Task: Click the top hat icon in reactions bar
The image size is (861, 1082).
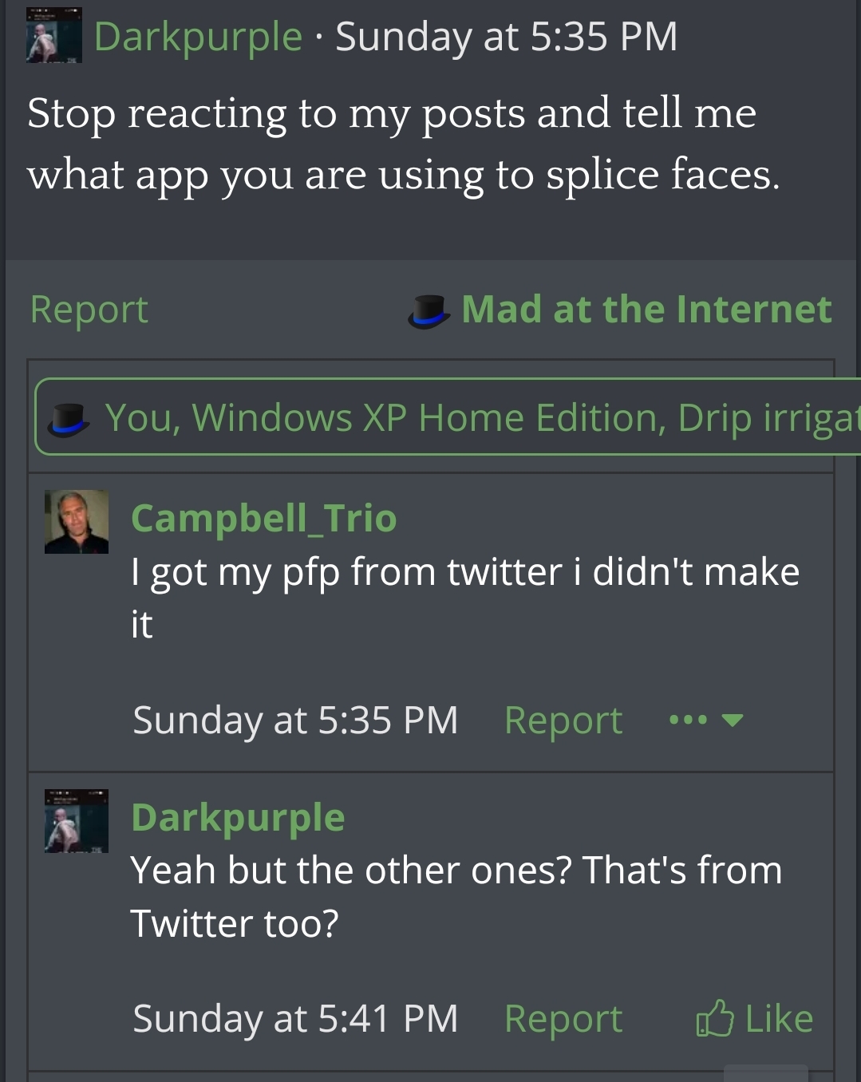Action: (x=68, y=419)
